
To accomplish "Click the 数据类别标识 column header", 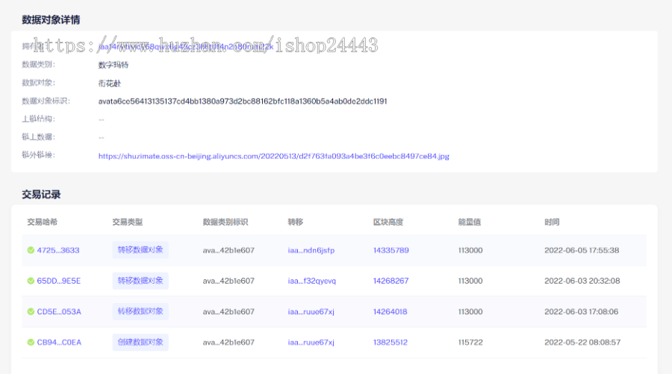I will click(225, 222).
